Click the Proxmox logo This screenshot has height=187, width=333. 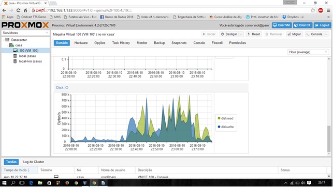pyautogui.click(x=25, y=25)
